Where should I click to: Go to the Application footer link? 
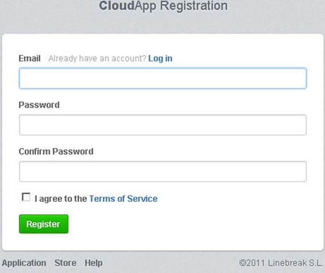24,263
